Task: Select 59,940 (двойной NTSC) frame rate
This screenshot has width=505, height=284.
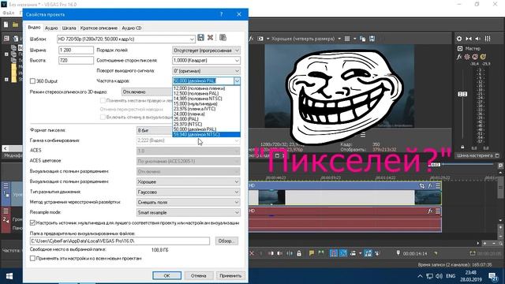Action: (206, 135)
